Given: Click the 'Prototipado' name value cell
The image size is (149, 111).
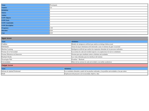Looking at the screenshot, I should click(x=99, y=5).
